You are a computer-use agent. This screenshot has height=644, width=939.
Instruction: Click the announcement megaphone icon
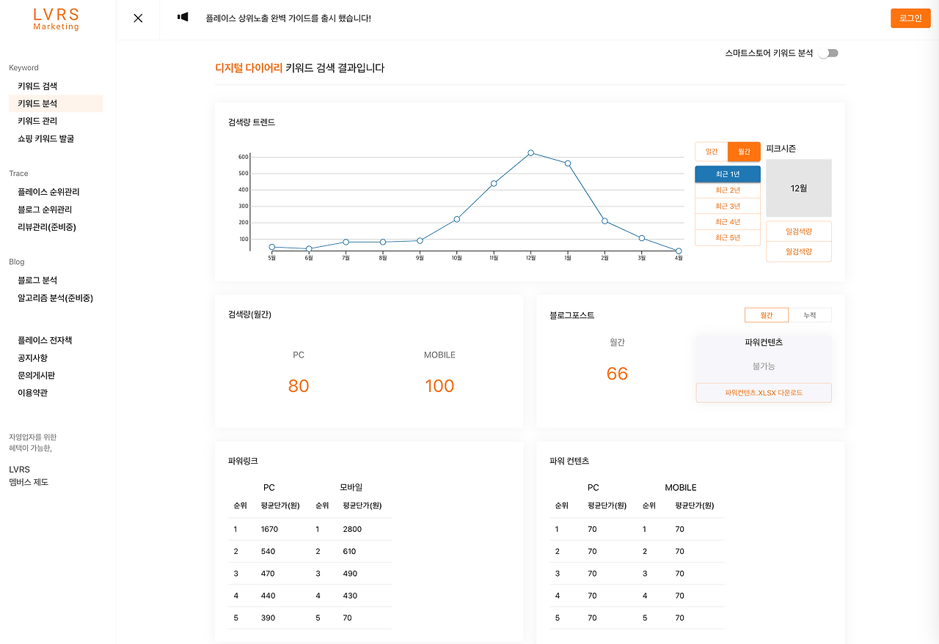pyautogui.click(x=183, y=17)
